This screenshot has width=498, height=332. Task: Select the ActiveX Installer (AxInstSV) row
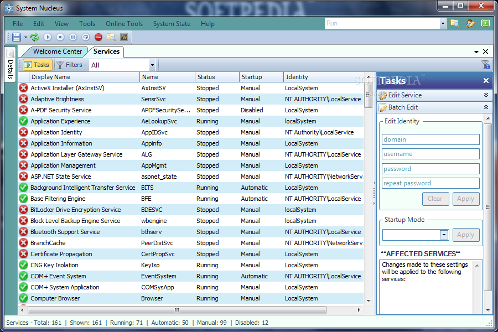pos(190,88)
